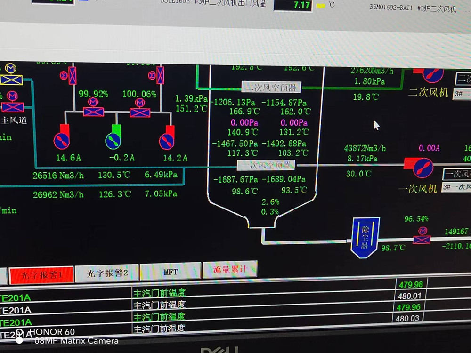Open the motor valve at 96.54%

422,237
